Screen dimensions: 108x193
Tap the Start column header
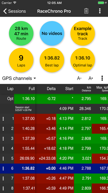[69, 89]
